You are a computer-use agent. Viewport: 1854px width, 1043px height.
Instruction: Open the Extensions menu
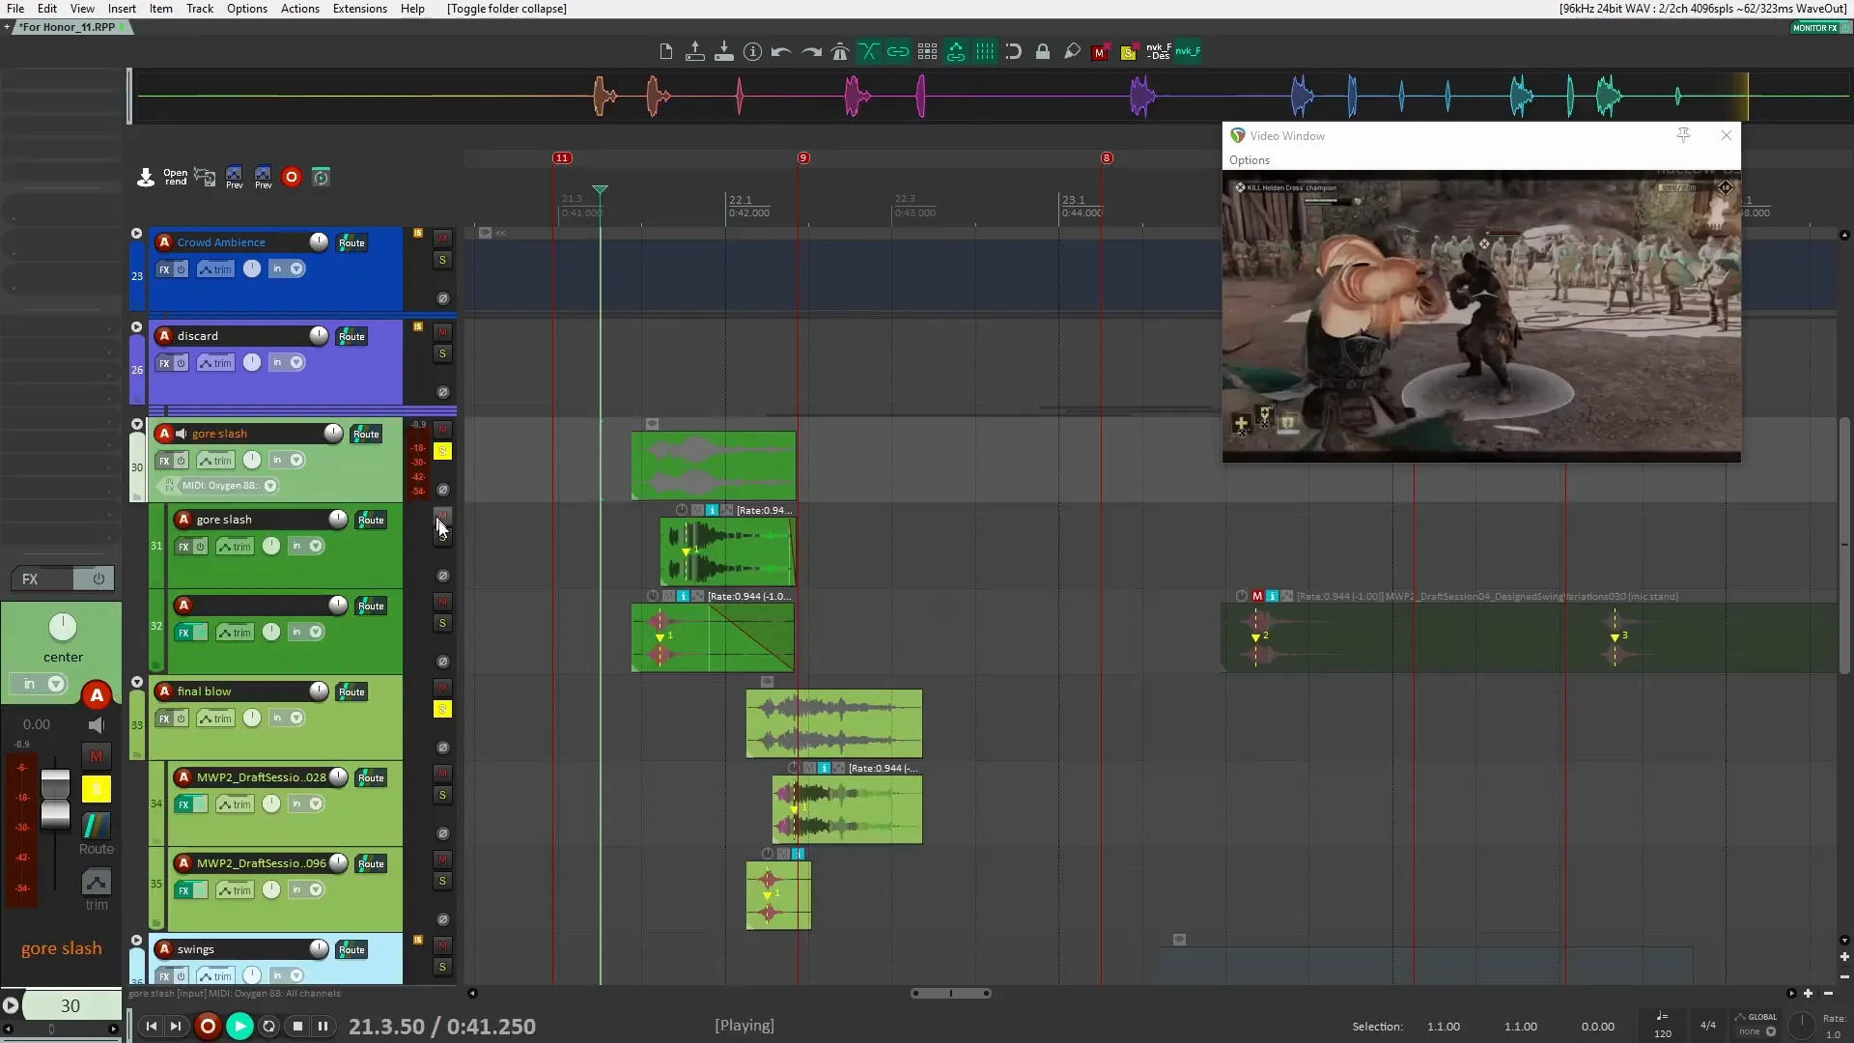coord(359,9)
